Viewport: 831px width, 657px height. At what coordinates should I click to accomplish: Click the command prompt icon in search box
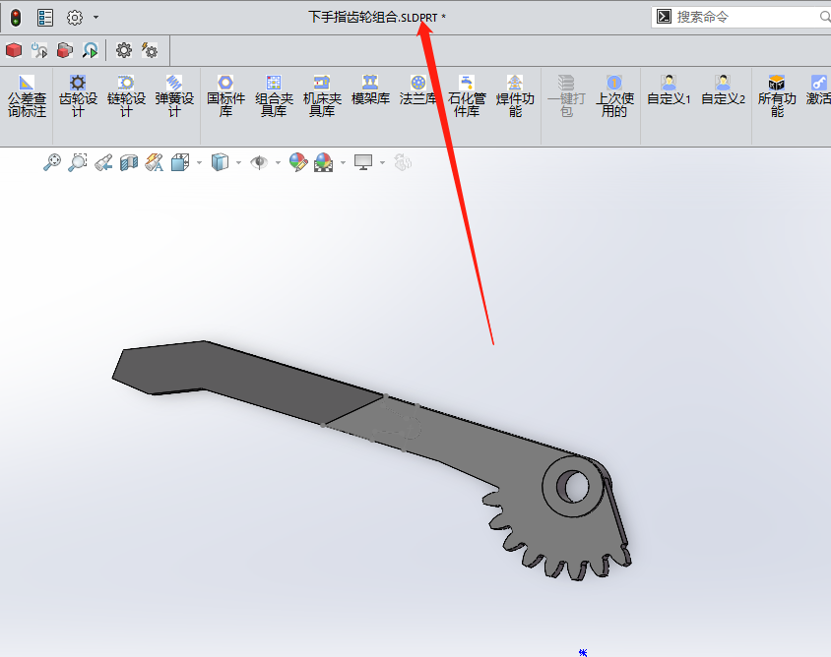click(664, 17)
